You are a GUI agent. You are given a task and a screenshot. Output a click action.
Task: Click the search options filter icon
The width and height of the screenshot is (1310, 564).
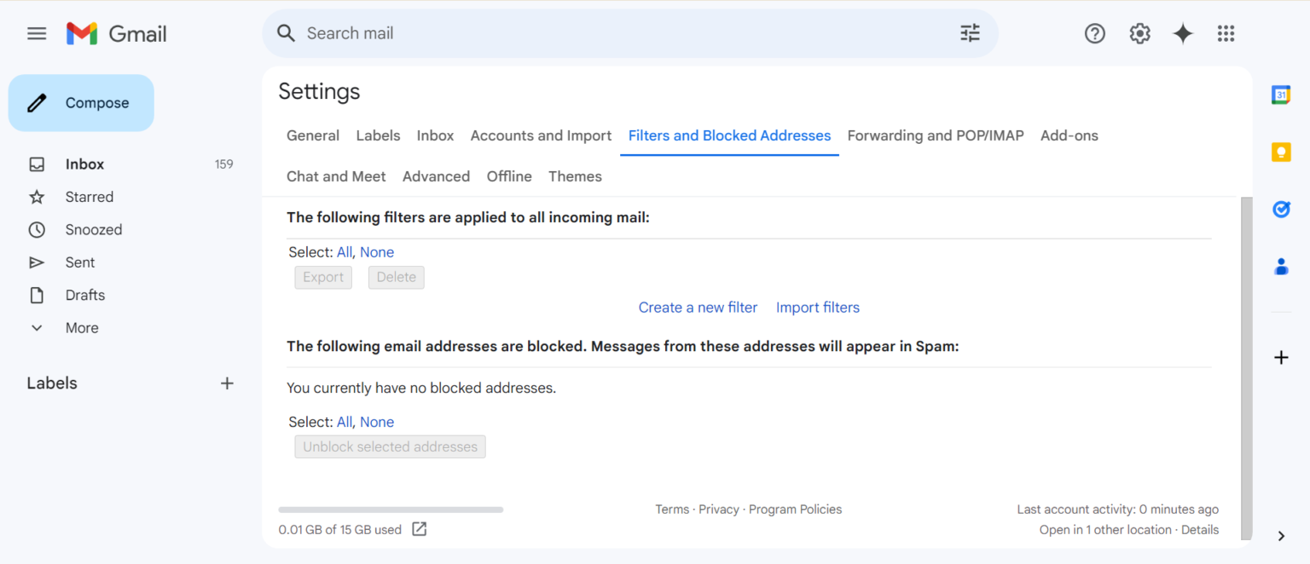pos(970,33)
